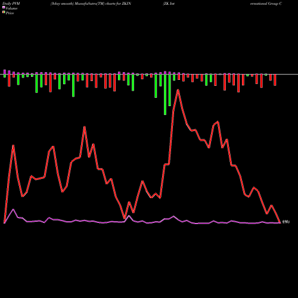The image size is (298, 298).
Task: Click the 'Price' legend label
Action: (10, 13)
